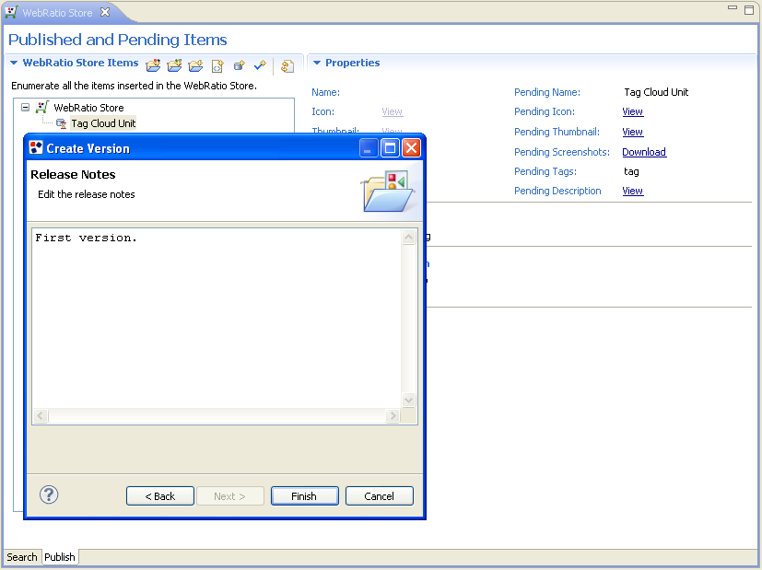Select WebRatio Store root node in tree
The height and width of the screenshot is (570, 762).
[x=88, y=108]
